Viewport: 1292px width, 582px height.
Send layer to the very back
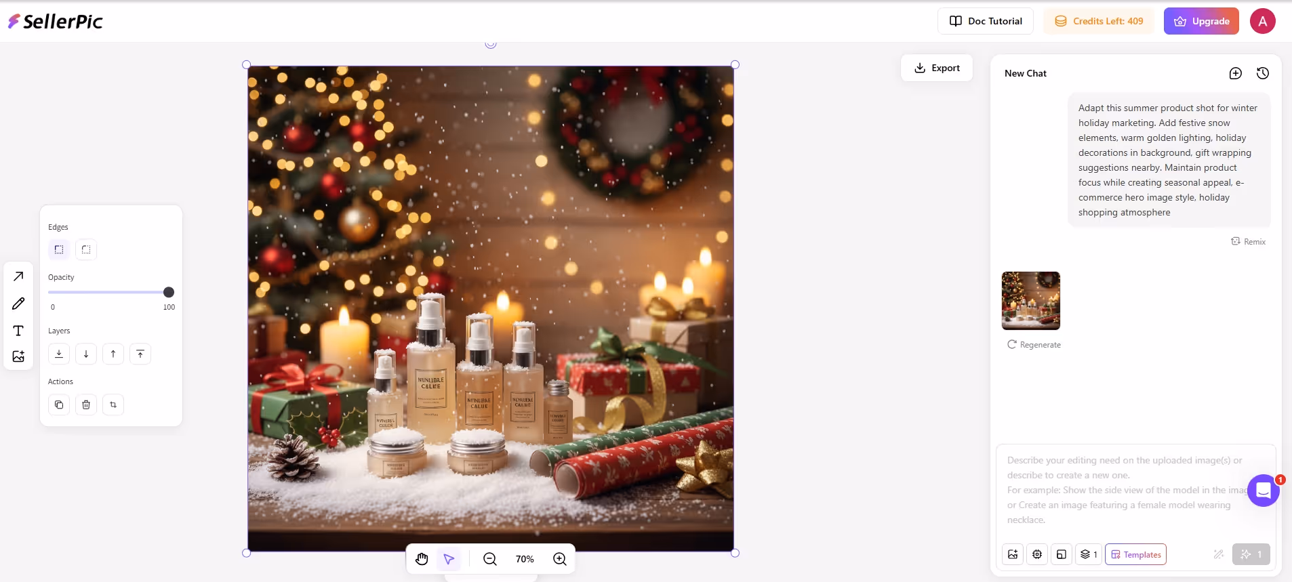point(59,354)
